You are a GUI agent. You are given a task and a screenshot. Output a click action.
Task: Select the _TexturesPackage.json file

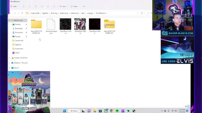(x=51, y=26)
